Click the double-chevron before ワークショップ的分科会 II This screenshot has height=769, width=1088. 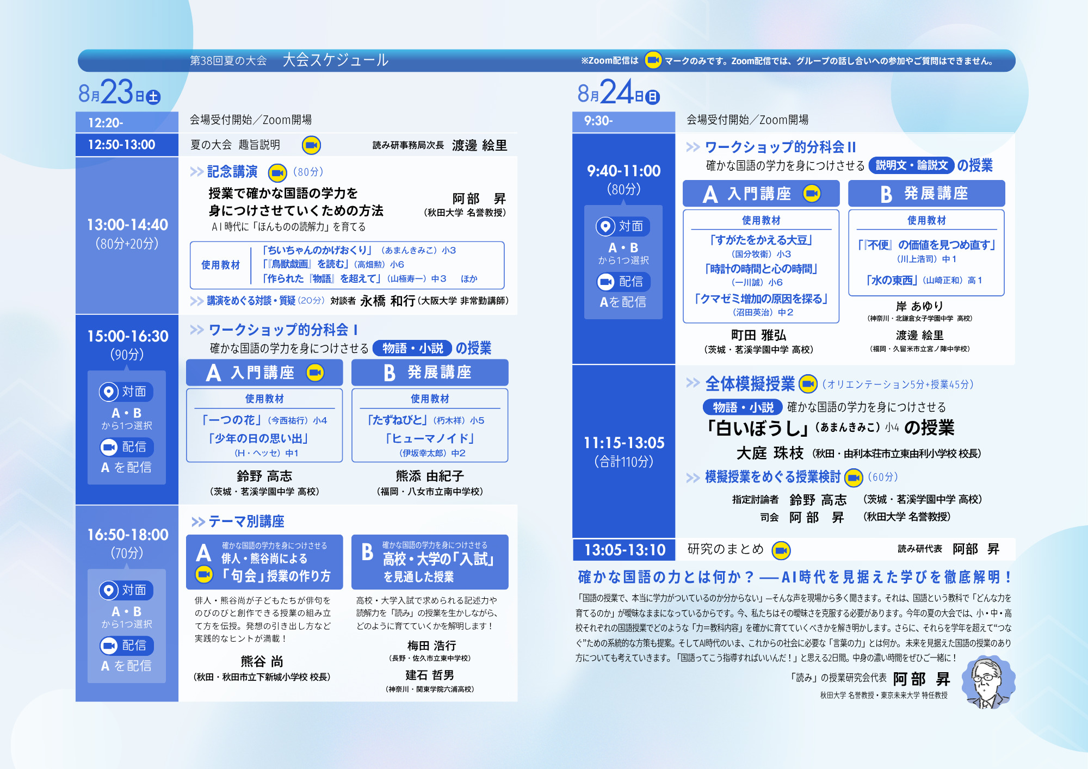tap(693, 147)
